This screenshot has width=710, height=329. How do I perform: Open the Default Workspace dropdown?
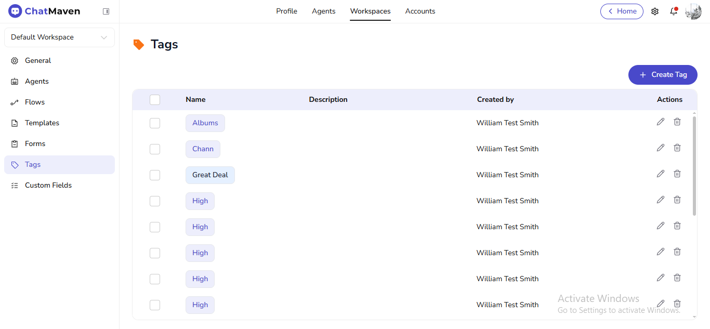click(x=59, y=37)
